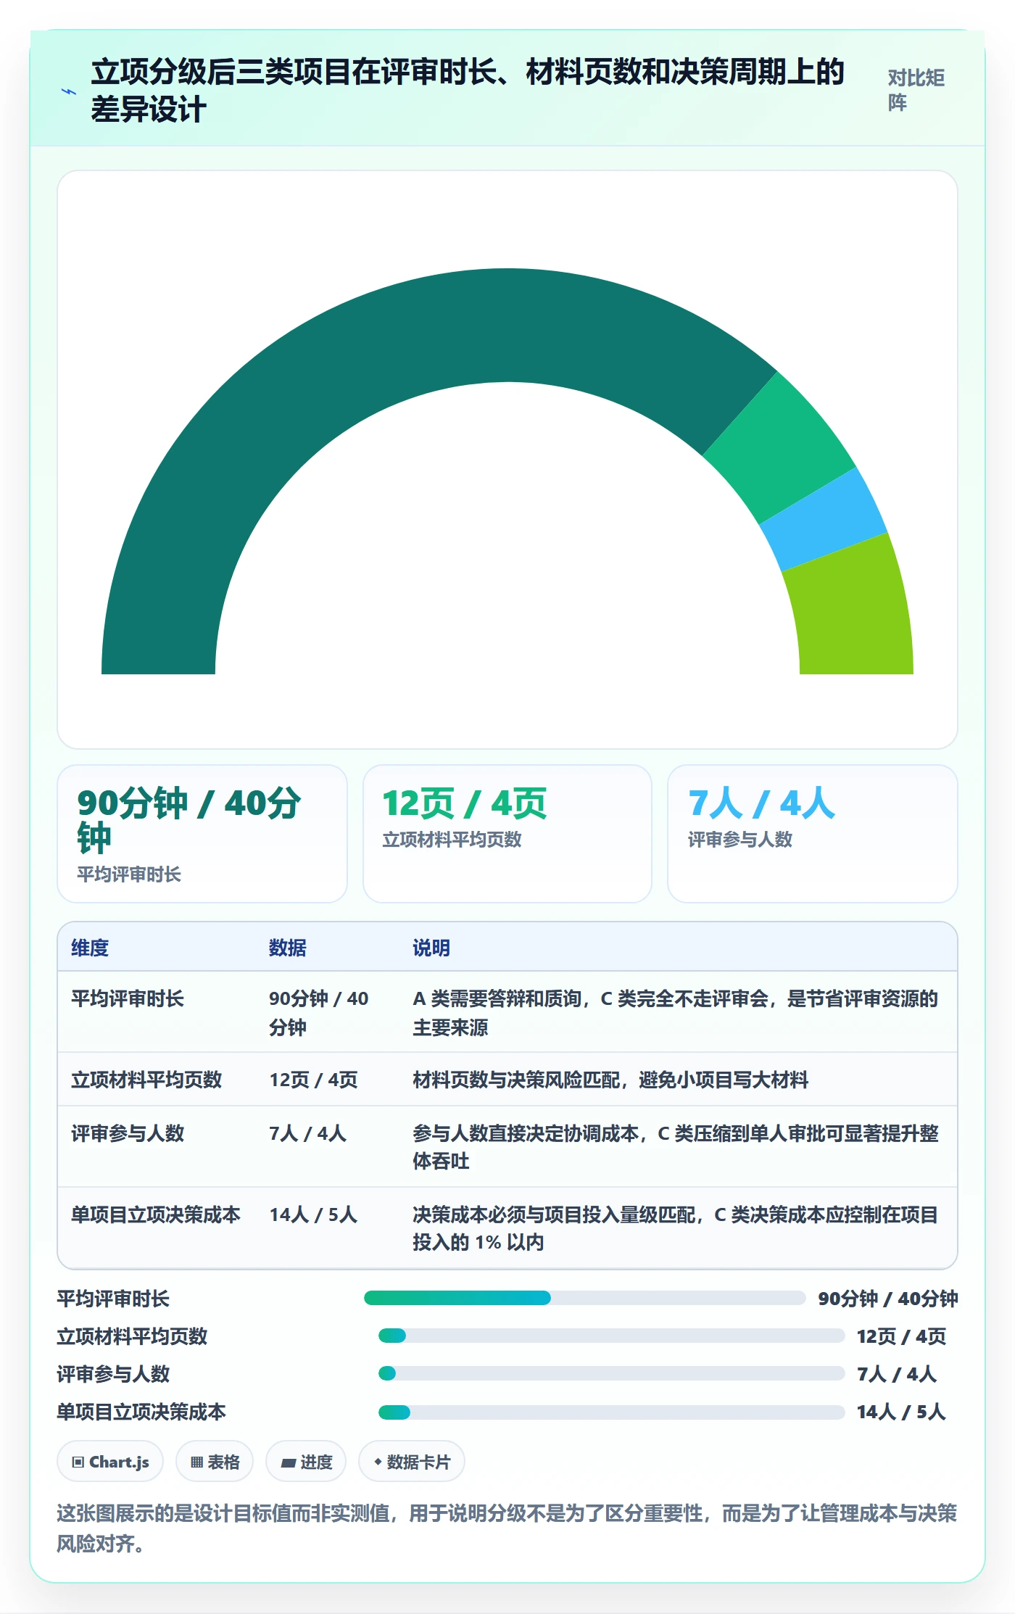The width and height of the screenshot is (1015, 1614).
Task: Click the 评审参与人数 progress bar
Action: tap(611, 1373)
